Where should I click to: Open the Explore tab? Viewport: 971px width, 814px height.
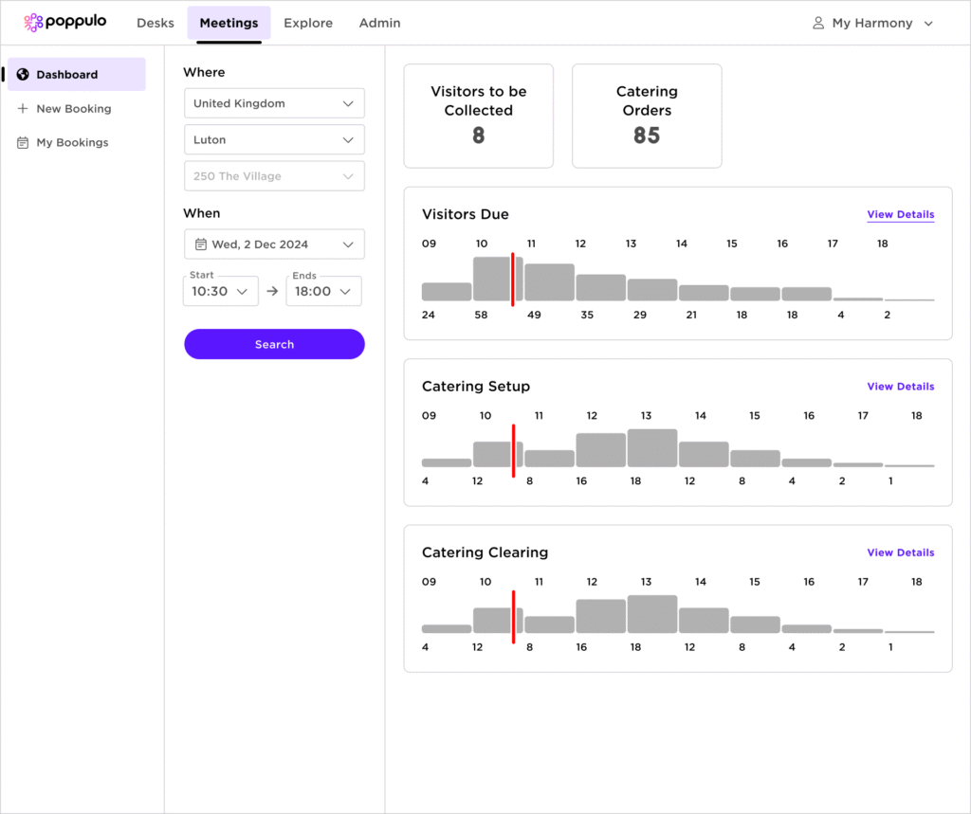(308, 23)
